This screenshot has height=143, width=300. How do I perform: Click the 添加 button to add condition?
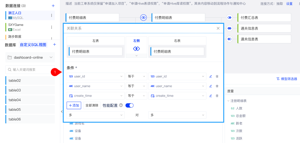(x=74, y=105)
